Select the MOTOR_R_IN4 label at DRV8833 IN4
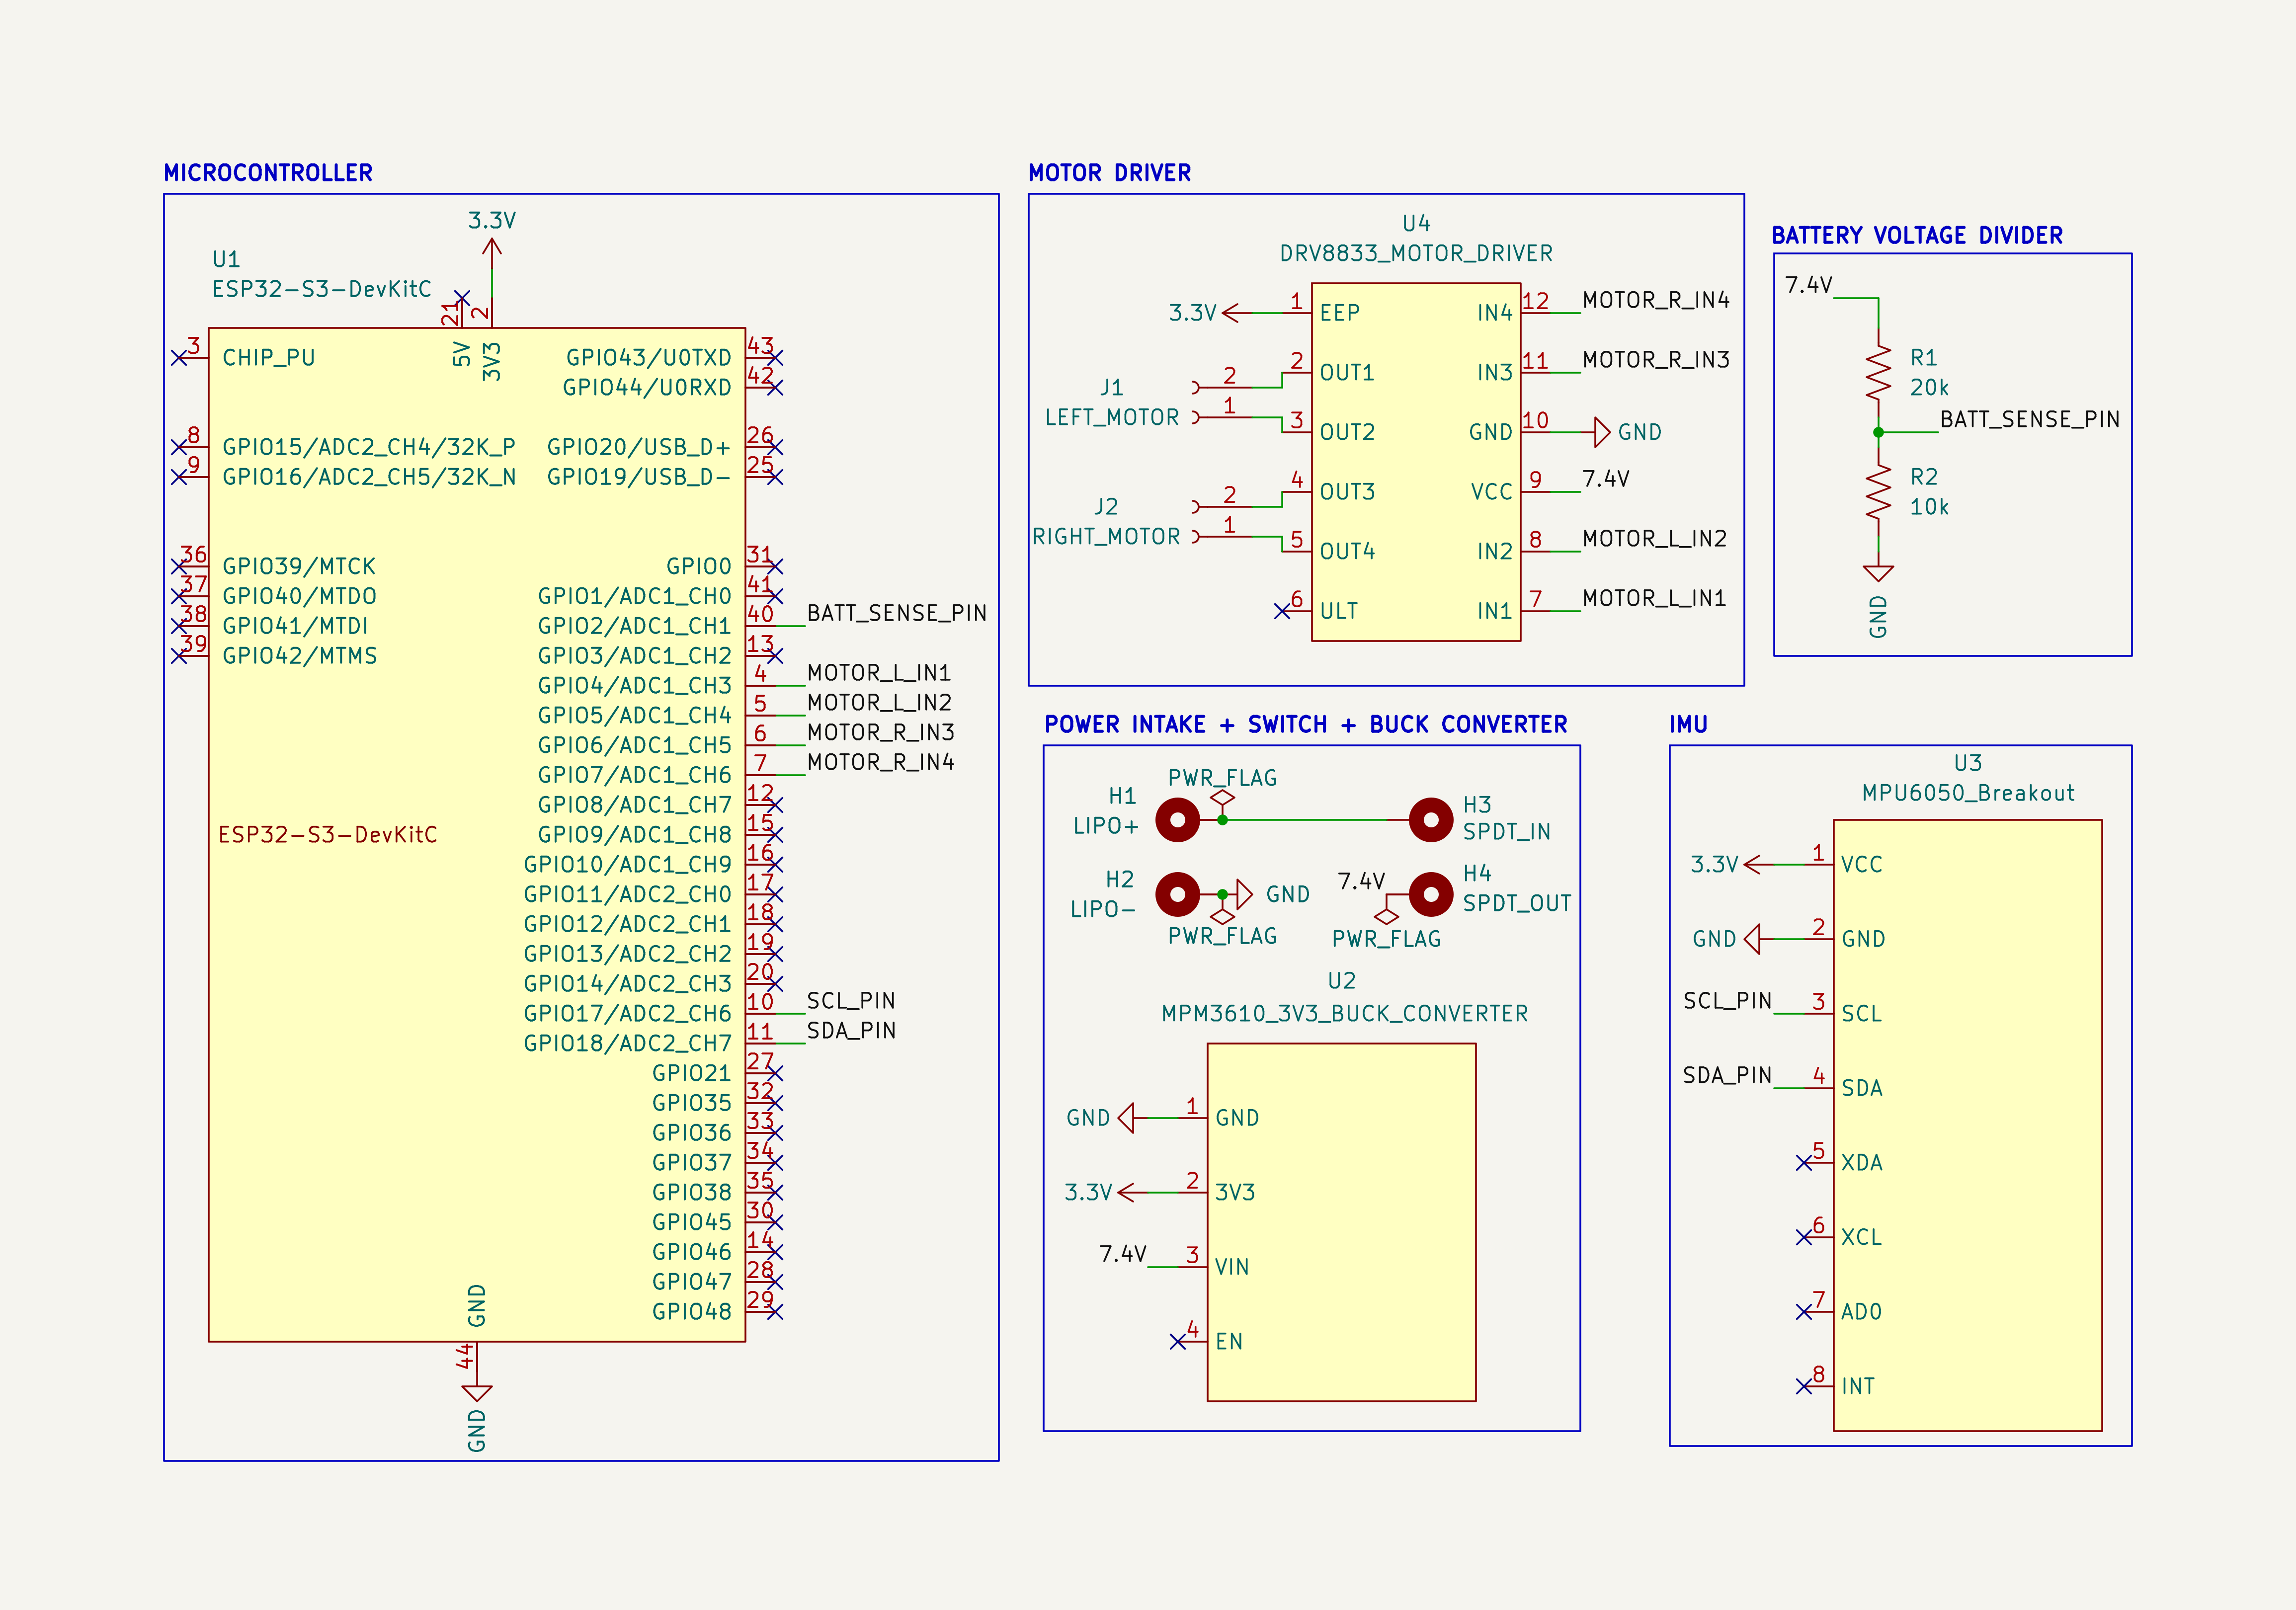 (x=1656, y=300)
